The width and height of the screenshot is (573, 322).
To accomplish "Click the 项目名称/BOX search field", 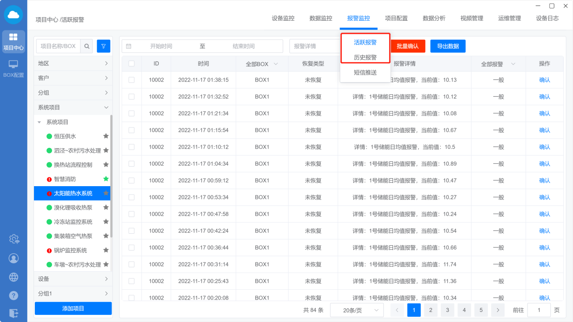I will click(x=59, y=46).
